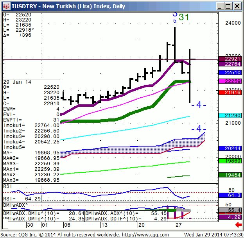Viewport: 244px width, 238px height.
Task: Select the lower blue -4- wave marker
Action: [x=198, y=129]
